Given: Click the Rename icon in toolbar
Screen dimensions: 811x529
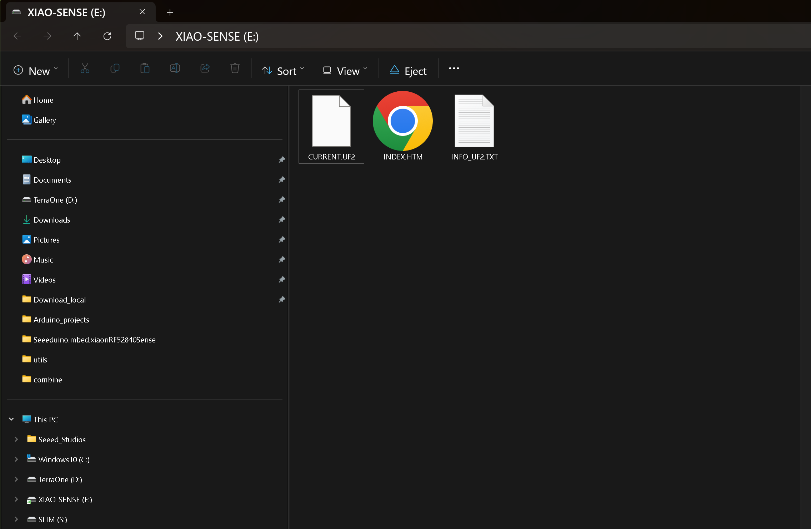Looking at the screenshot, I should pyautogui.click(x=175, y=68).
